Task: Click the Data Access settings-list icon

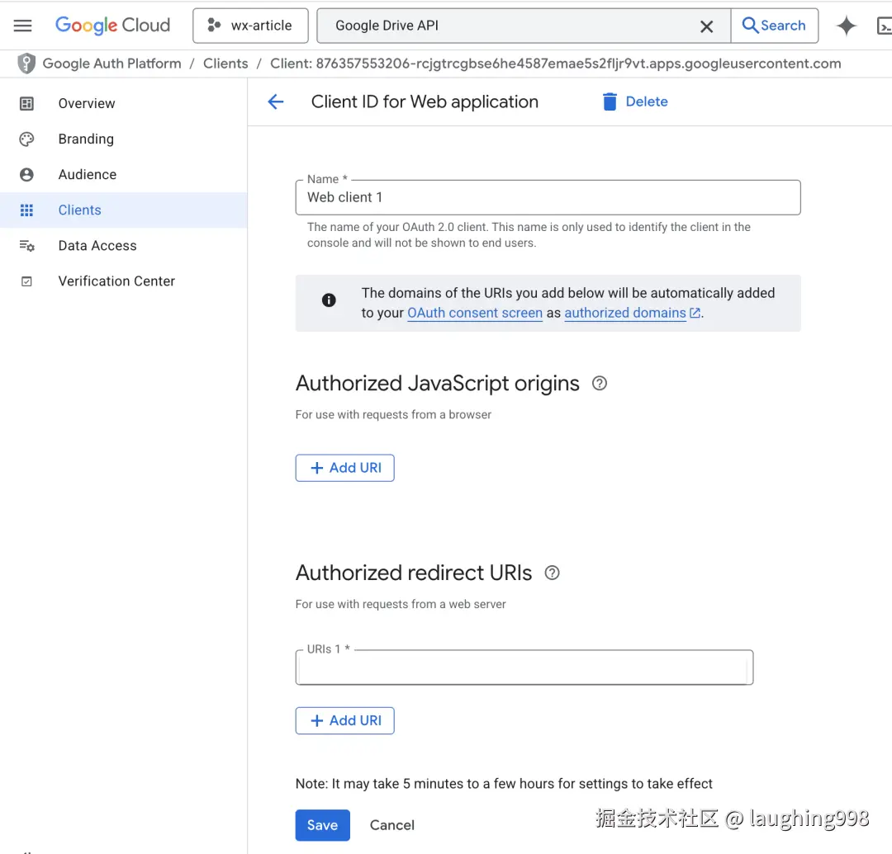Action: (x=26, y=245)
